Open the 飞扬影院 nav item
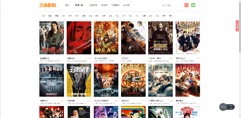Viewport: 241px width, 118px height. [115, 5]
